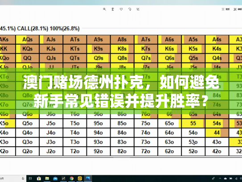The height and width of the screenshot is (182, 242).
Task: Select the T4o cell
Action: coord(75,133)
